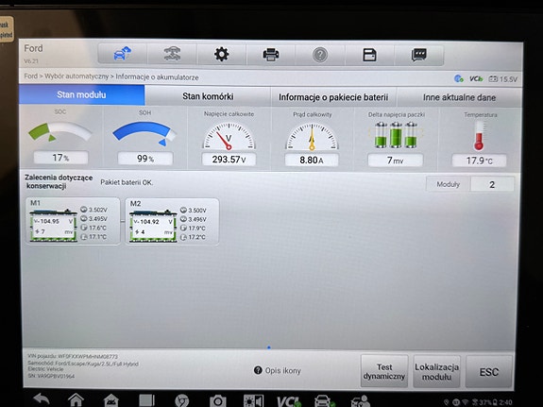
Task: Print report using the printer icon
Action: [271, 55]
